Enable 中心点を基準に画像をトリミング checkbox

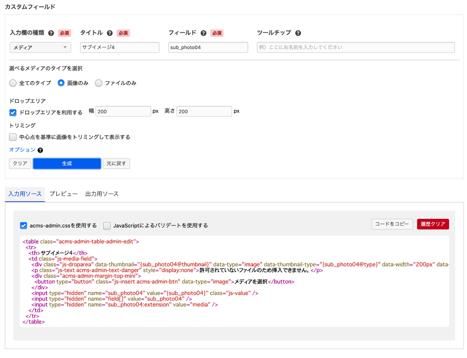(13, 137)
